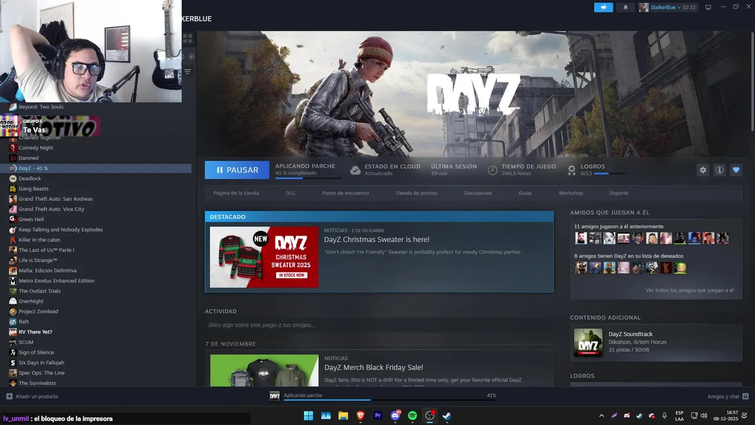
Task: Click the ready-to-play filter icon
Action: (x=191, y=56)
